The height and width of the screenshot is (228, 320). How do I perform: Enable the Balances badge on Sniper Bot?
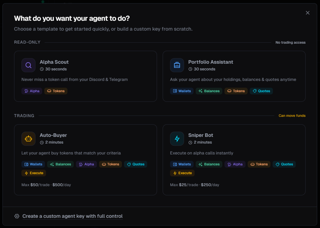tap(209, 164)
